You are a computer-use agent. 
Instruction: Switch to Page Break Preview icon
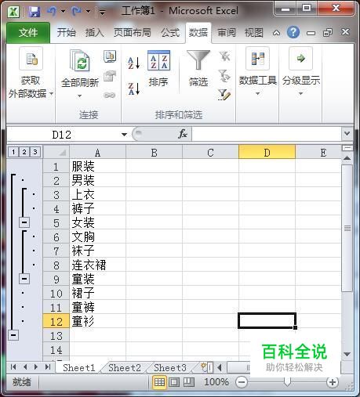coord(189,382)
